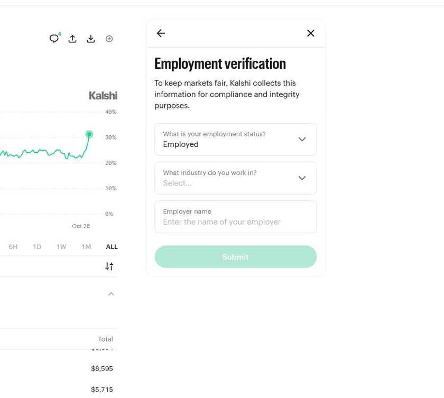Screen dimensions: 444x398
Task: Open the comments speech bubble icon
Action: [54, 38]
